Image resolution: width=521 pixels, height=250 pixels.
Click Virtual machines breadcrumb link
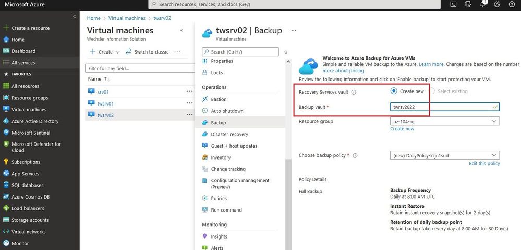127,18
